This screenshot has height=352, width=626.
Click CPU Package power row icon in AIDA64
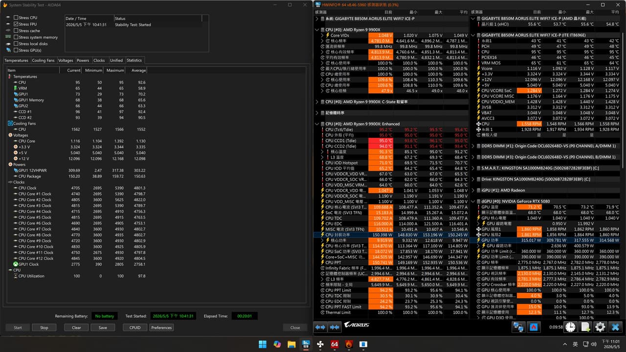15,176
